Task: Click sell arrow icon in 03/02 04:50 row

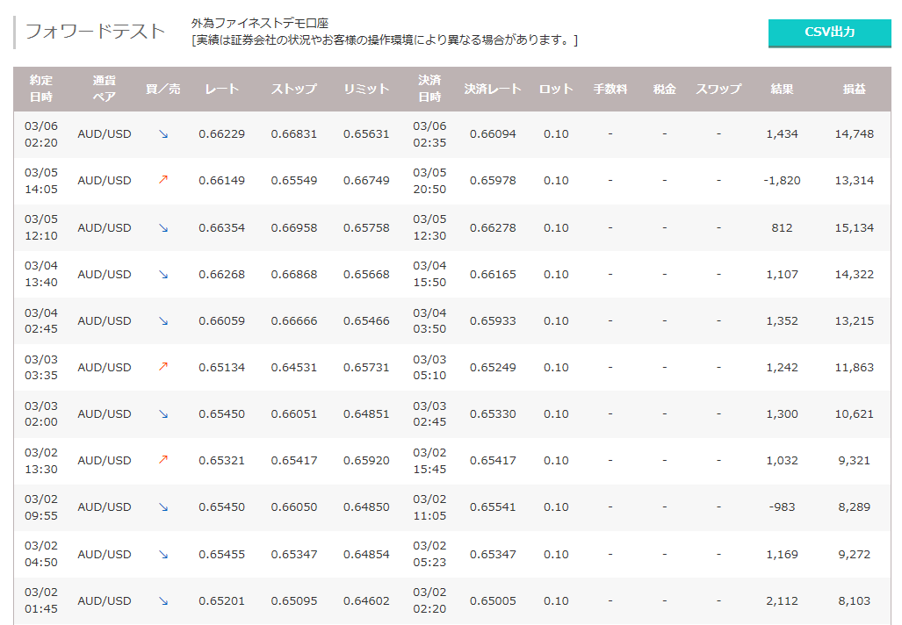Action: coord(163,554)
